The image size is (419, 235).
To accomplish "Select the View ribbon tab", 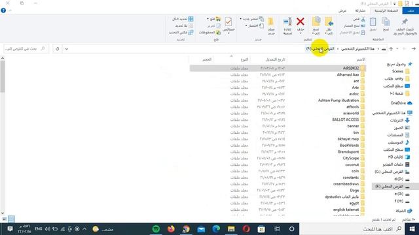I will click(x=342, y=10).
